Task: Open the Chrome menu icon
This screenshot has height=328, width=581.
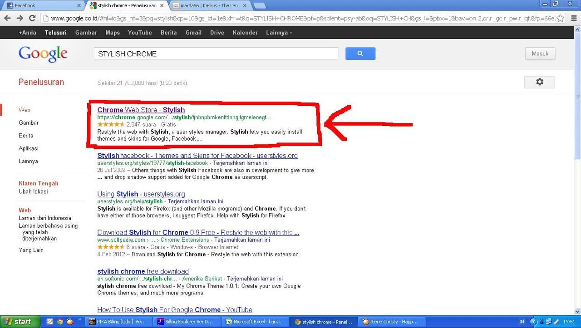Action: (573, 18)
